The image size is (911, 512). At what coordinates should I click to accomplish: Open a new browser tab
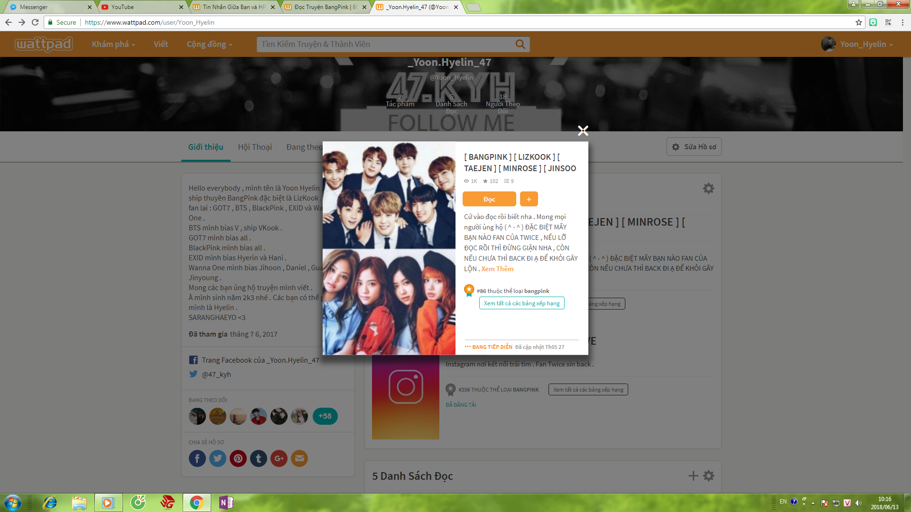tap(473, 7)
